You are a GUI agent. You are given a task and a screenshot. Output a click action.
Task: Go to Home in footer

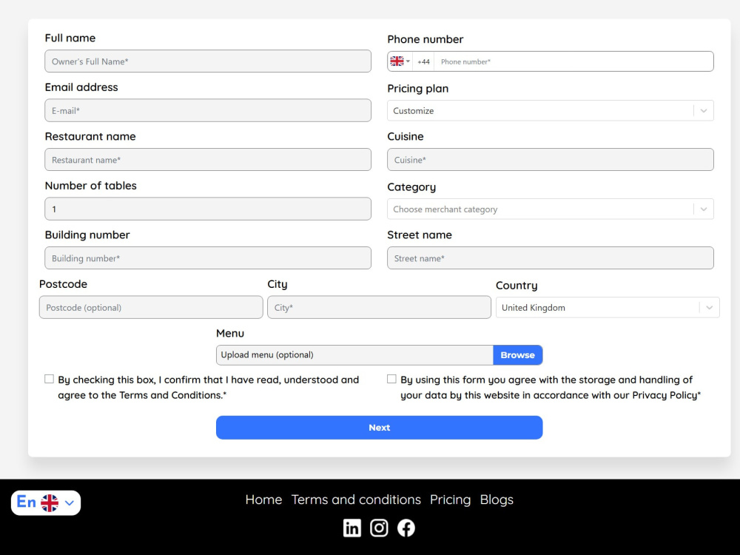[x=263, y=499]
